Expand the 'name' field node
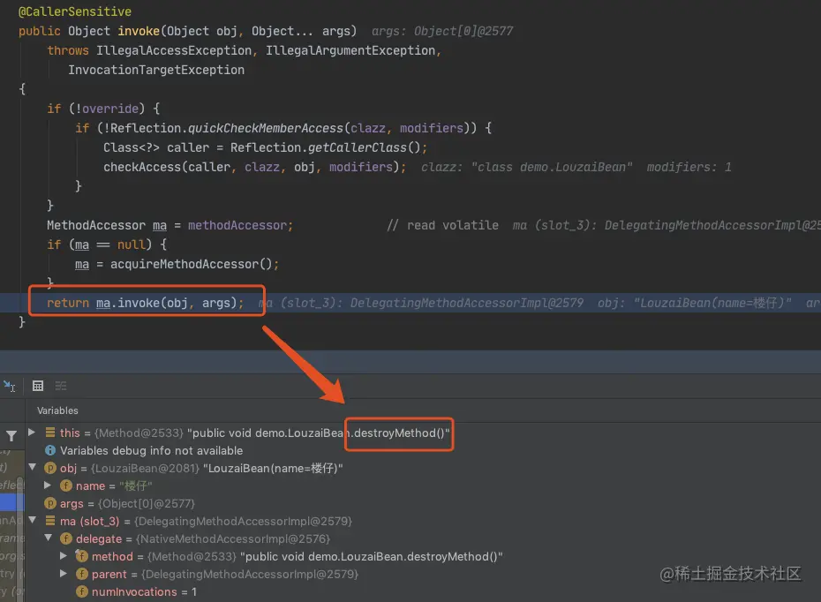 47,485
